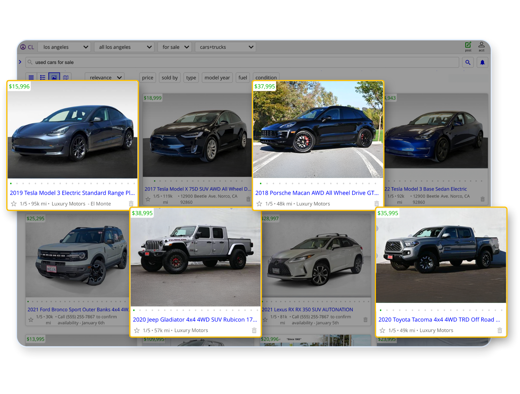The width and height of the screenshot is (520, 394).
Task: Open the relevance sort dropdown
Action: (x=105, y=77)
